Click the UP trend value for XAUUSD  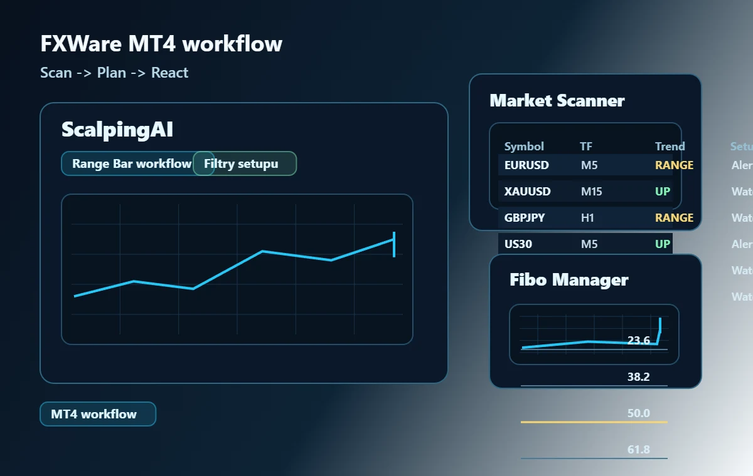(663, 192)
